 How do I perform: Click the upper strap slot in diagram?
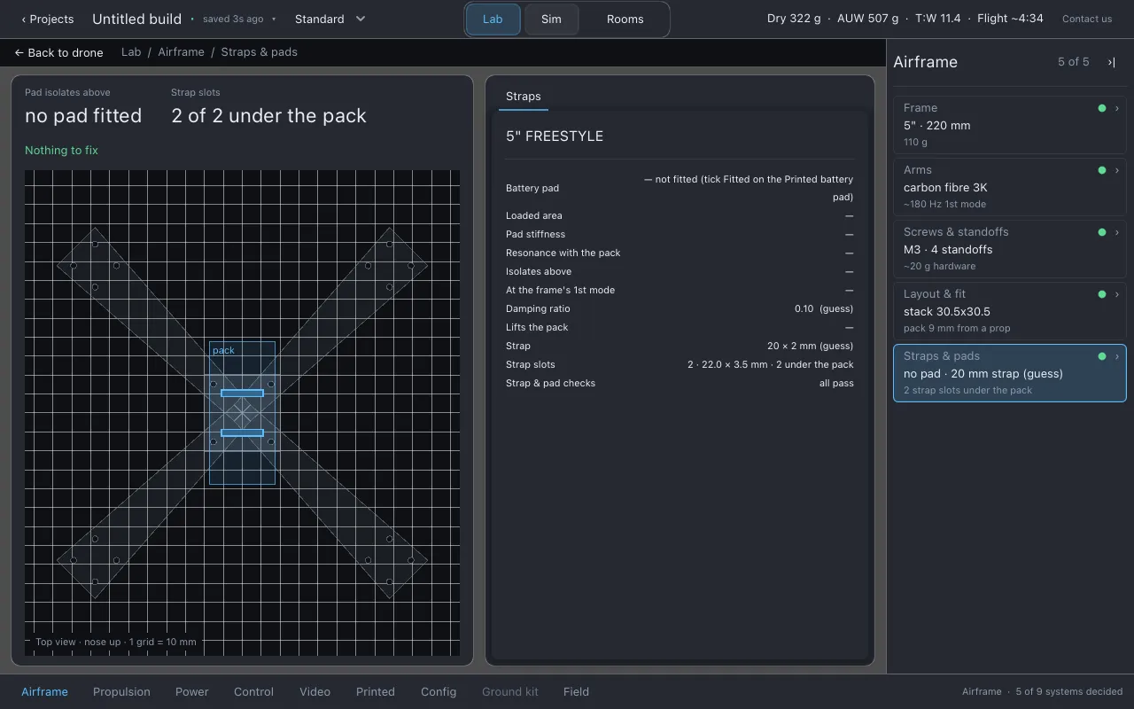click(242, 393)
